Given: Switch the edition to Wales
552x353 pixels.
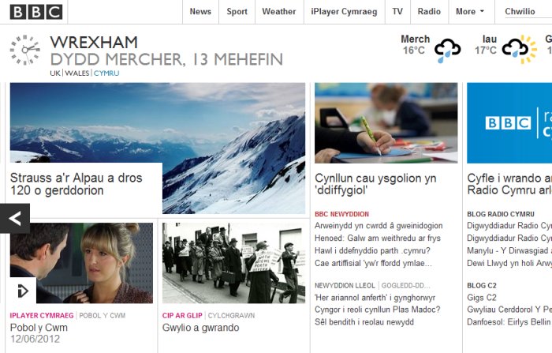Looking at the screenshot, I should (x=77, y=73).
